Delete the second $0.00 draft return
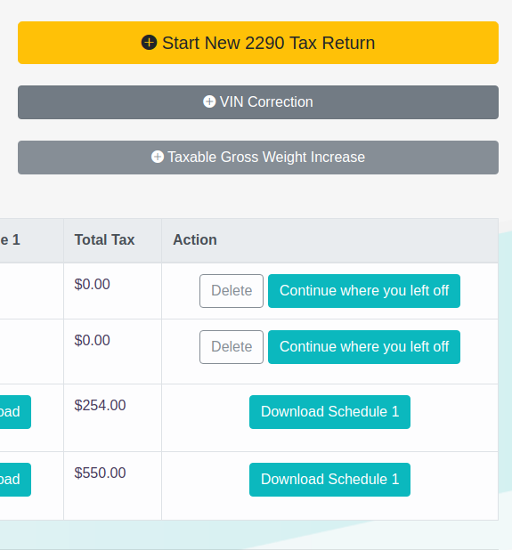 click(232, 347)
